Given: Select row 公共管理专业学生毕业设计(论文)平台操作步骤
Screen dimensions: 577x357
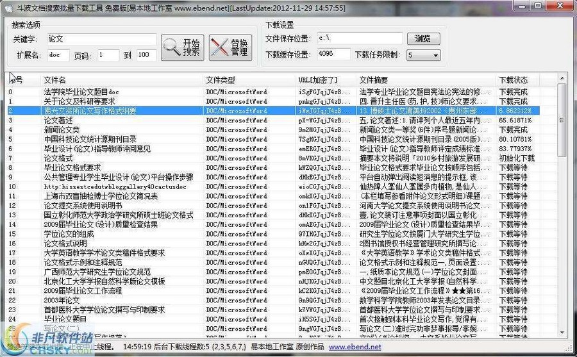Looking at the screenshot, I should pos(273,177).
